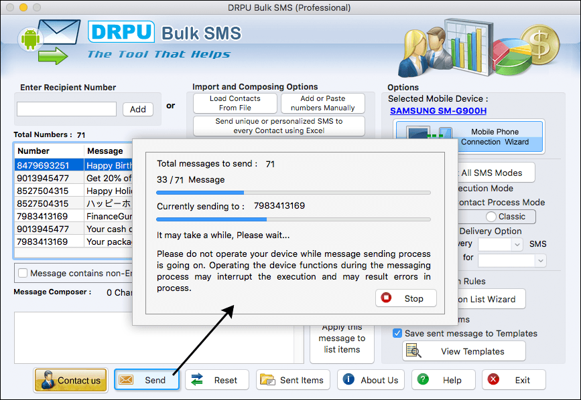
Task: Click the Send envelope icon
Action: 126,380
